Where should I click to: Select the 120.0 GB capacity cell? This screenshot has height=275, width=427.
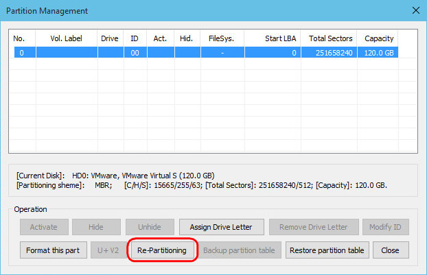point(378,53)
